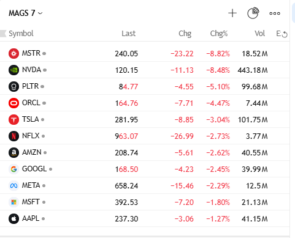Screen dimensions: 295x238
Task: Click the AAPL logo icon
Action: tap(13, 218)
